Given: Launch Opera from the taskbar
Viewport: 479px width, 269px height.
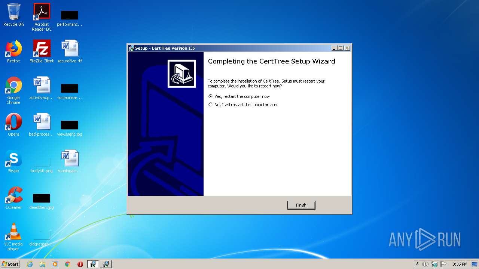Looking at the screenshot, I should pyautogui.click(x=80, y=264).
